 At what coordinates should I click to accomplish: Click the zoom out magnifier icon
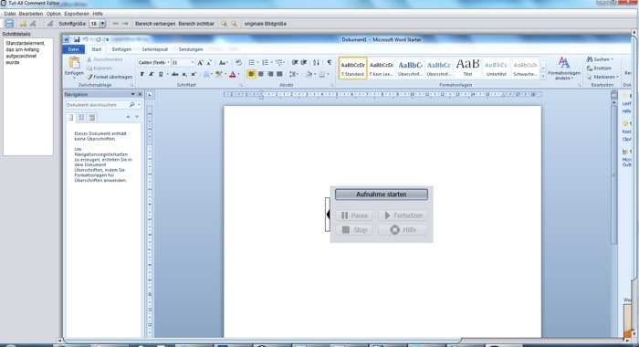click(234, 24)
